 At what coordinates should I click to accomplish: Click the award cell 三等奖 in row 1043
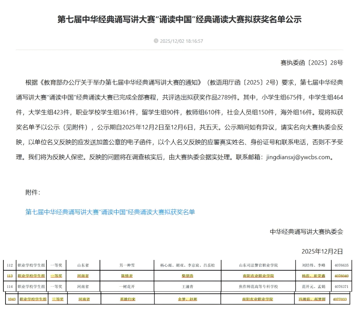point(57,299)
